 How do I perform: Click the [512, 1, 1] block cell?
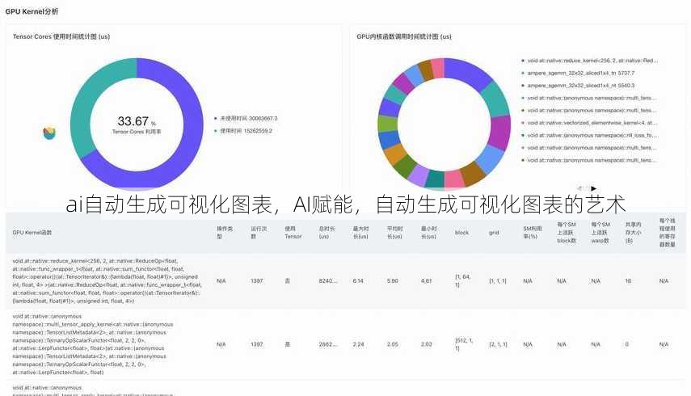(x=464, y=344)
